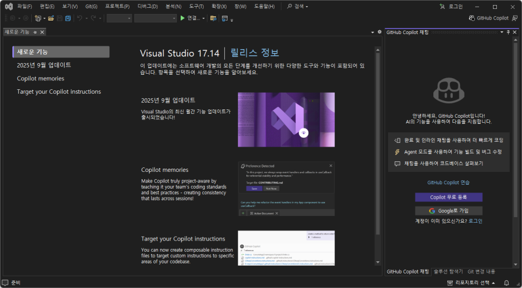Click the navigate forward arrow icon
The image size is (522, 288).
26,18
